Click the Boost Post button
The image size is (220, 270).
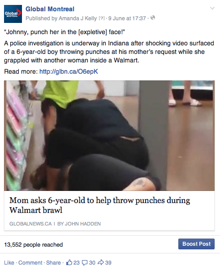point(196,244)
